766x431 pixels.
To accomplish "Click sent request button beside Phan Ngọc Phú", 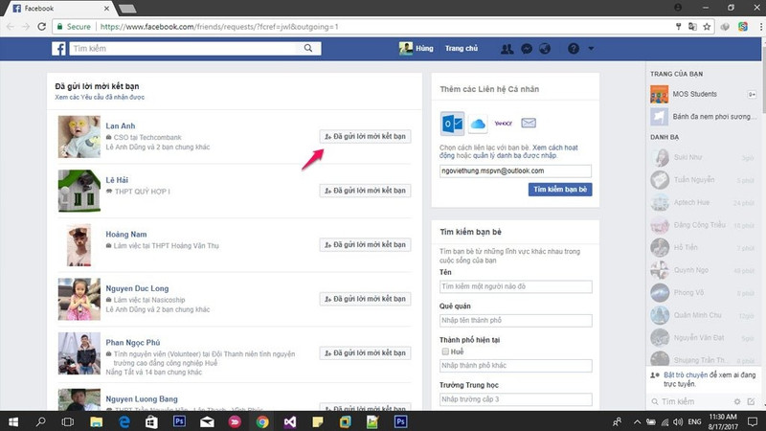I will (x=366, y=353).
